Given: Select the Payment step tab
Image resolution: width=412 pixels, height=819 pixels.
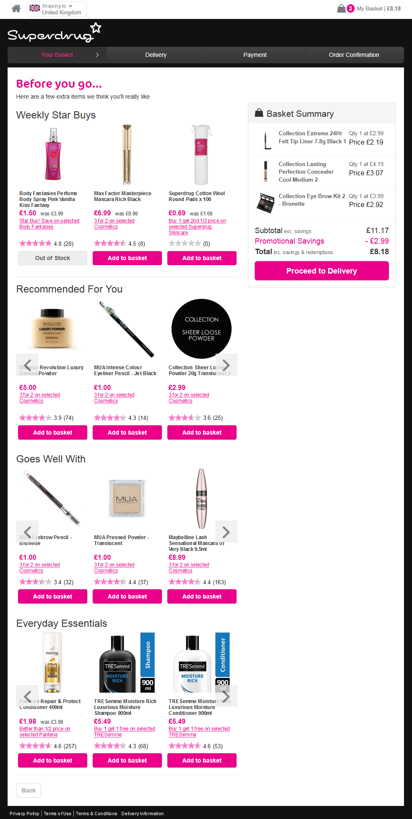Looking at the screenshot, I should (x=255, y=55).
